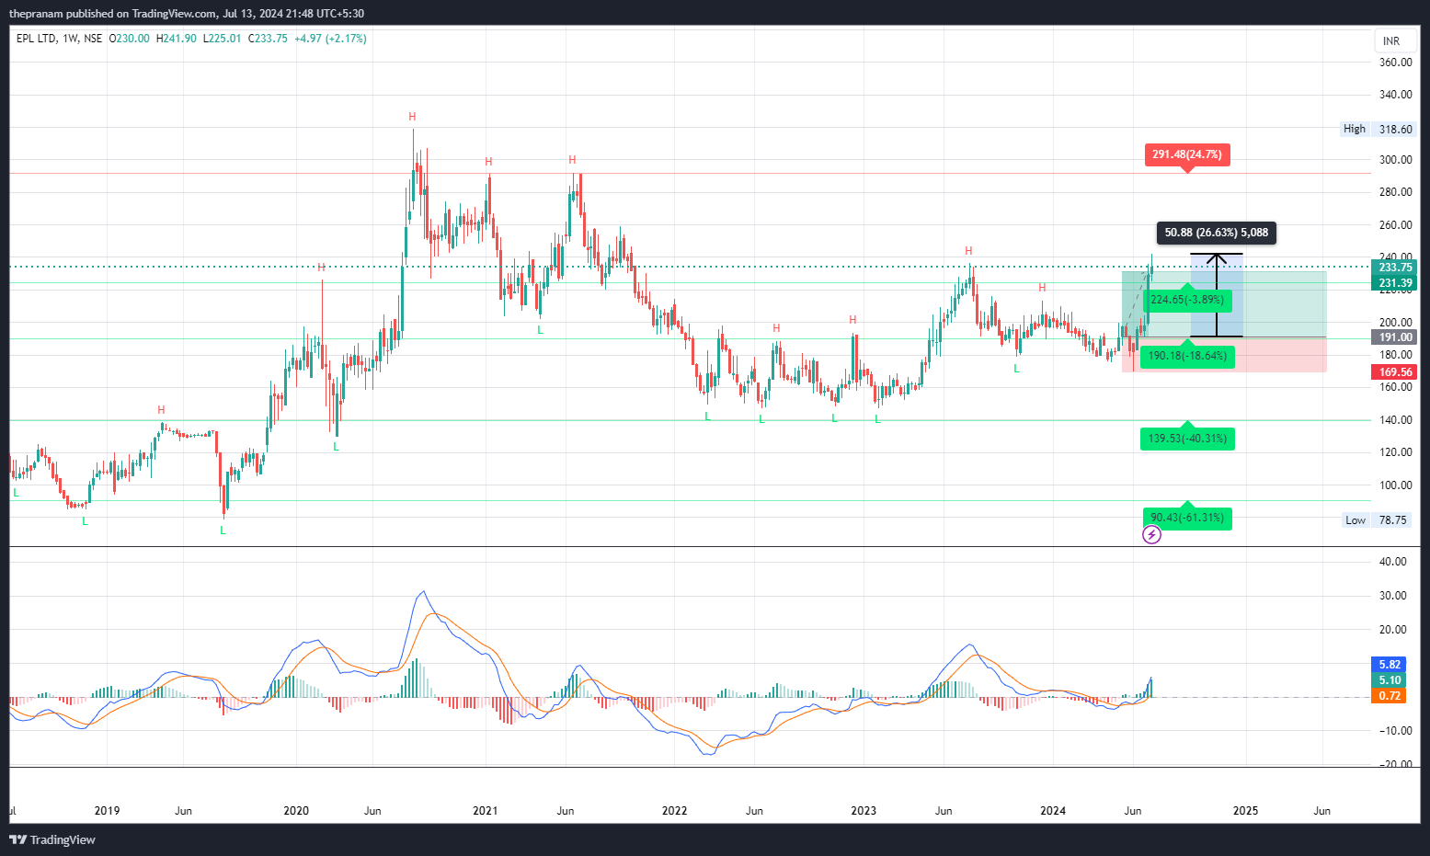Click the 2020 label on time axis
Viewport: 1430px width, 856px height.
pos(296,811)
